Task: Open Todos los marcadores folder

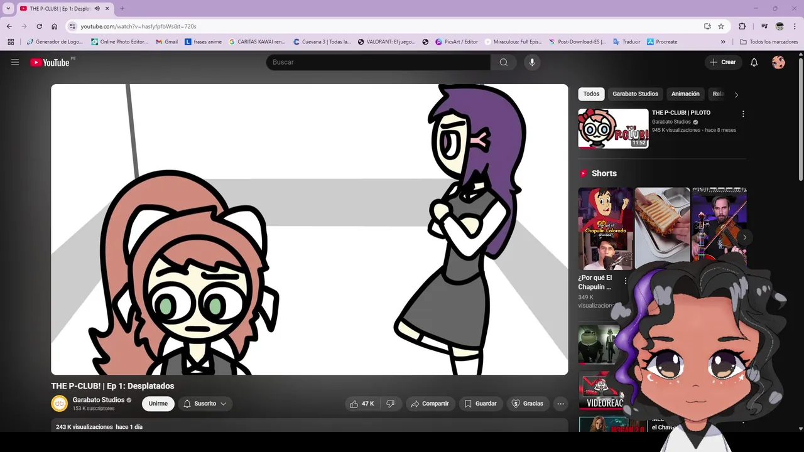Action: click(769, 42)
